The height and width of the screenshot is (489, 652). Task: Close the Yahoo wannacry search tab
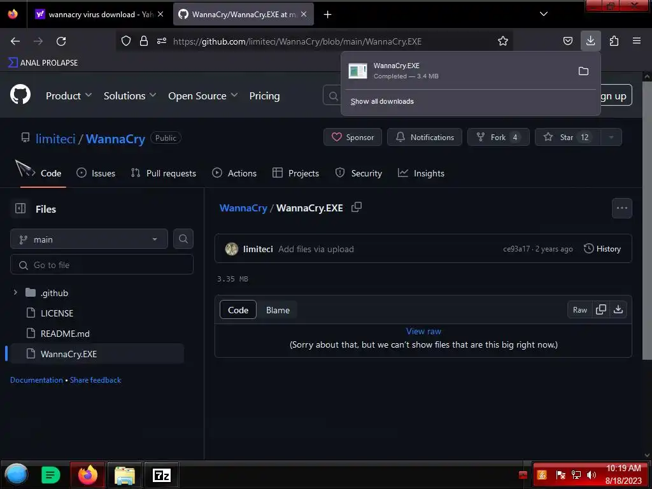point(160,14)
